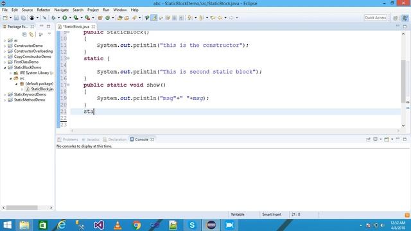Open the New file dropdown arrow

click(x=10, y=18)
